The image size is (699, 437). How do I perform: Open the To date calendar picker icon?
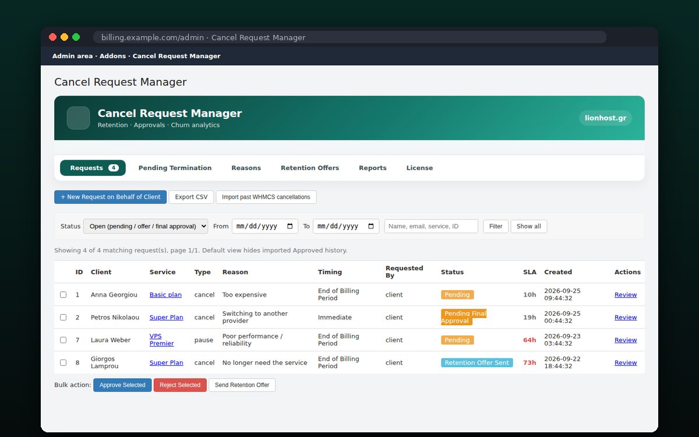[371, 226]
